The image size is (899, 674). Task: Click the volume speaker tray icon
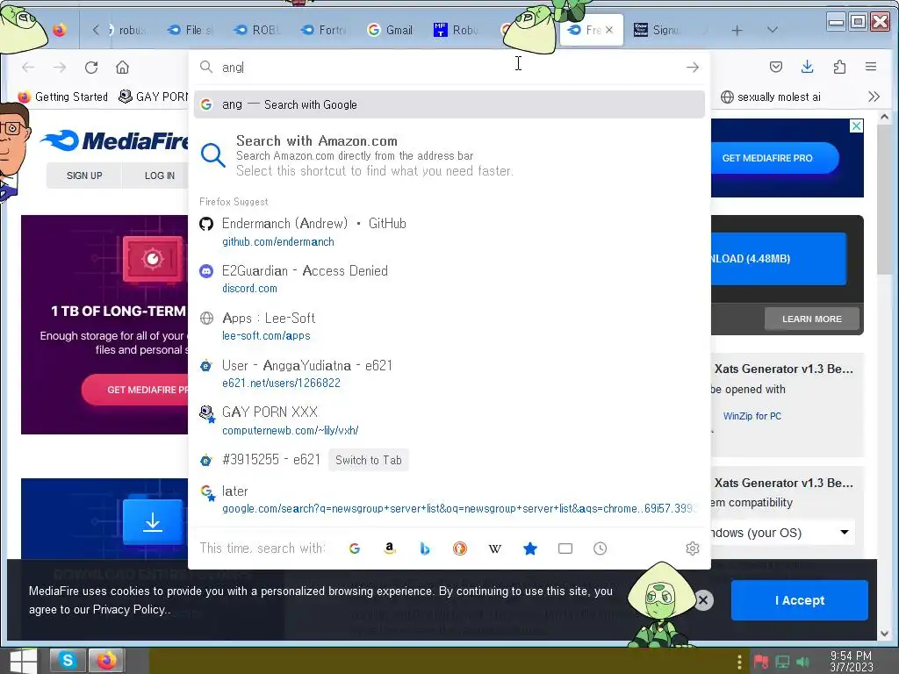tap(803, 662)
